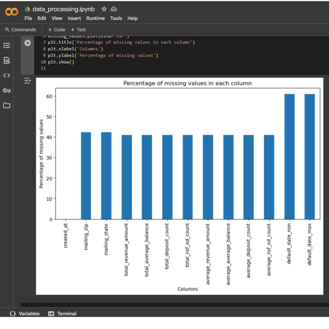The height and width of the screenshot is (329, 329).
Task: Click the average_average_balance axis label
Action: click(228, 254)
